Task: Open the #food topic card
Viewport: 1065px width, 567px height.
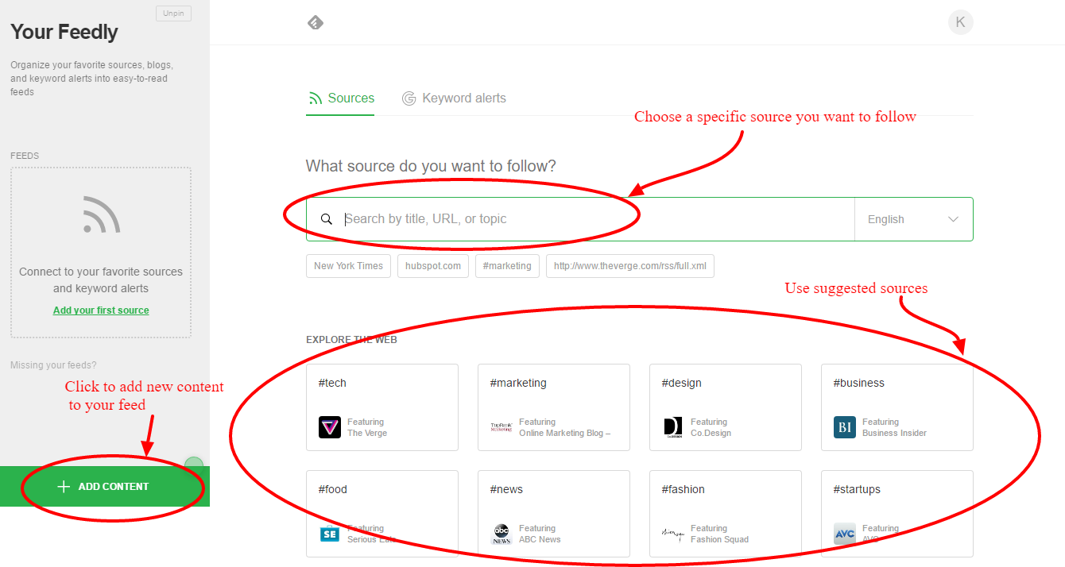Action: click(382, 514)
